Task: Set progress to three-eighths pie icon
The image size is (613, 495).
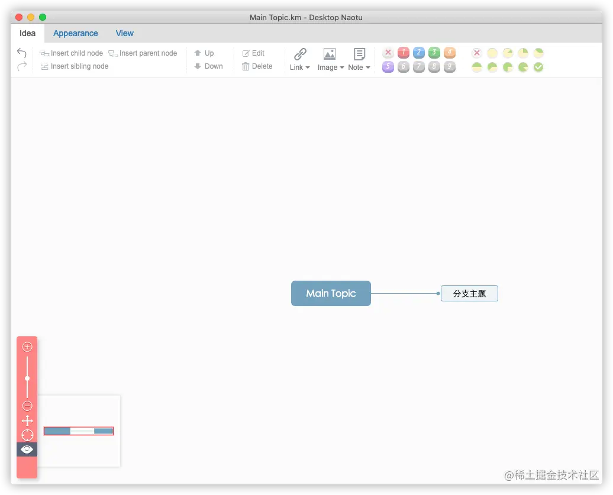Action: click(x=538, y=53)
